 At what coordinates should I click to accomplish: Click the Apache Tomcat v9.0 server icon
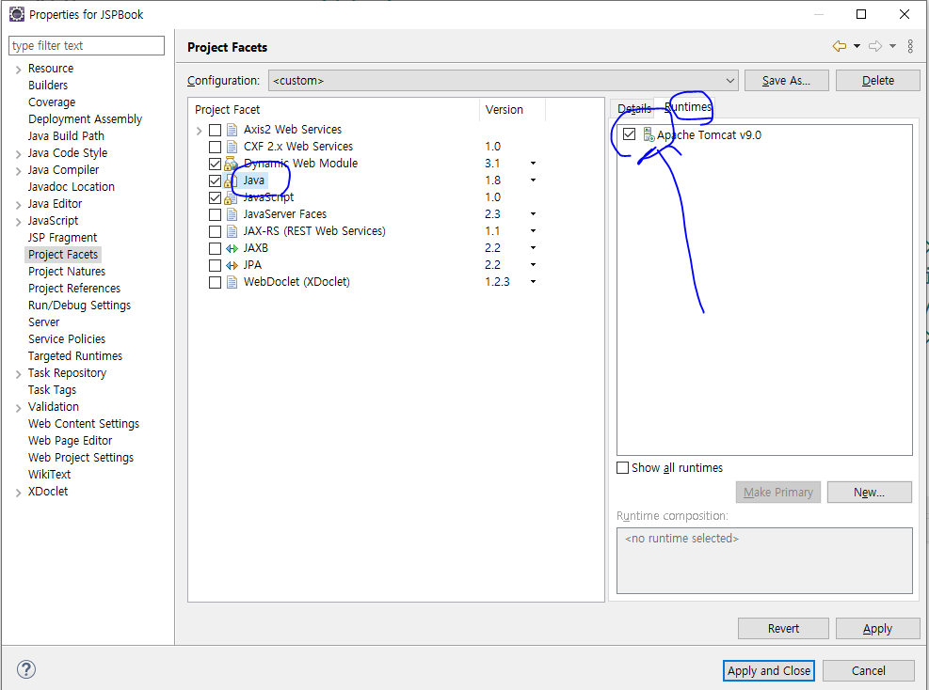pos(649,135)
